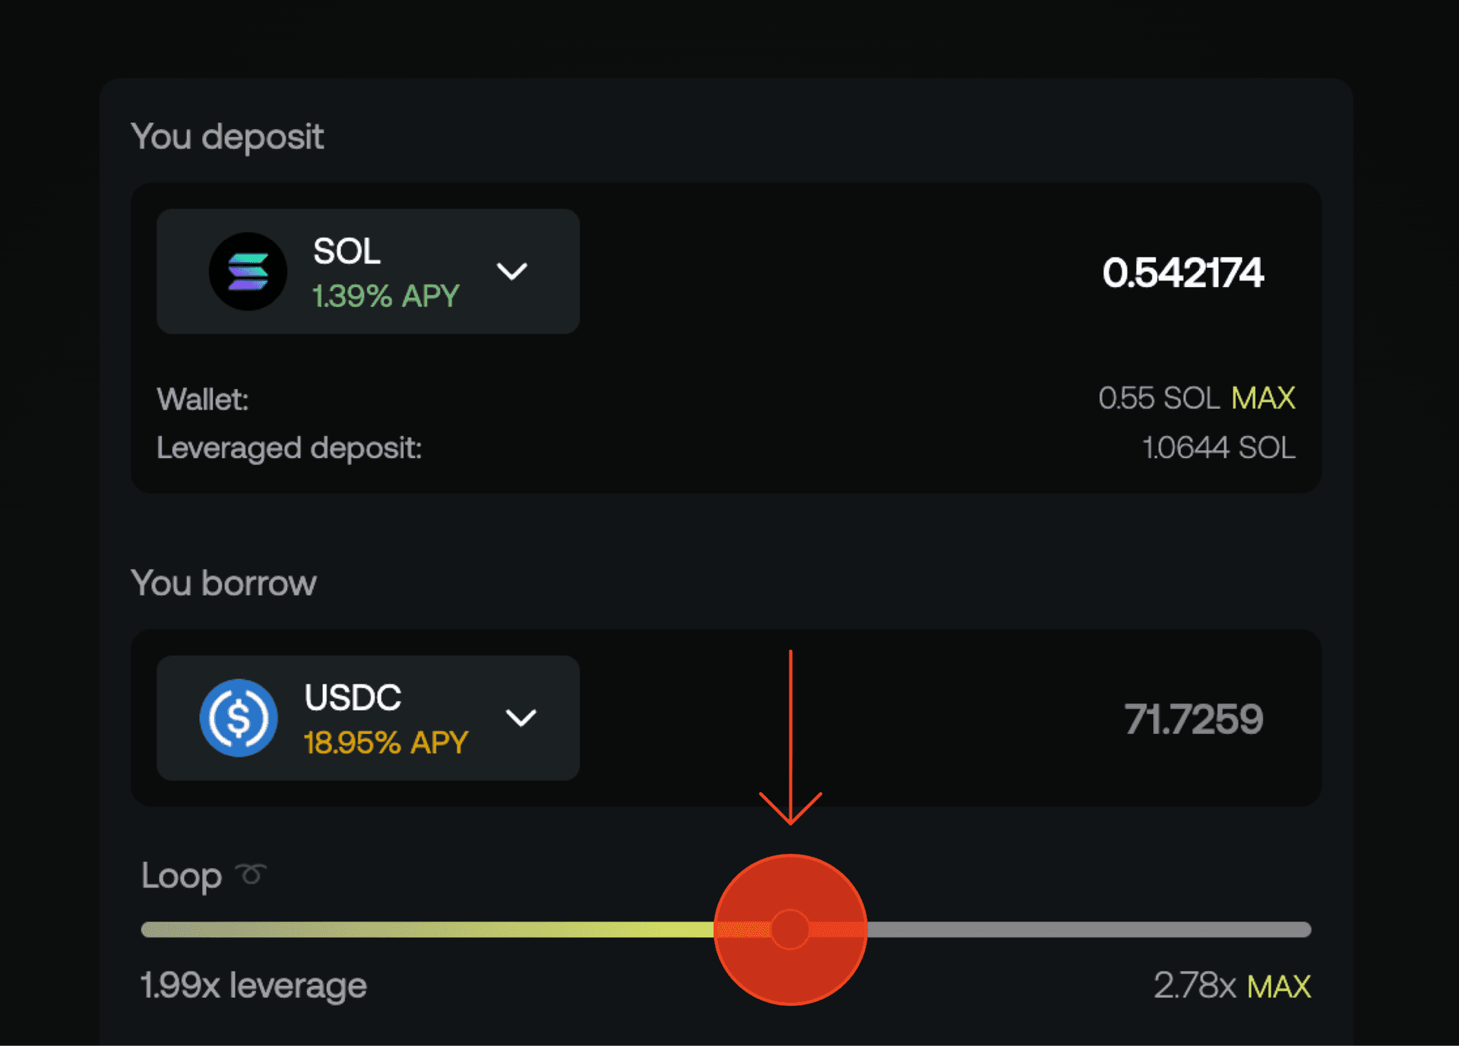Click the gray unfilled part of leverage slider

[x=1089, y=930]
